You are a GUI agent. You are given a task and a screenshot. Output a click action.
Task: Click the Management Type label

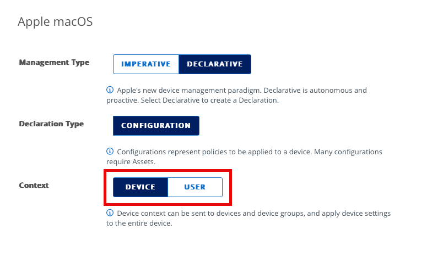click(x=54, y=62)
